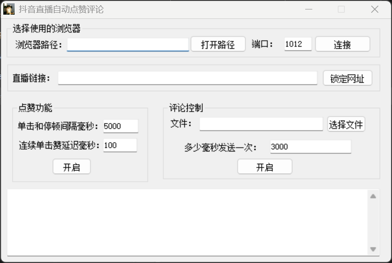Click 开启 in the 点赞功能 group
The image size is (392, 263).
[x=72, y=167]
